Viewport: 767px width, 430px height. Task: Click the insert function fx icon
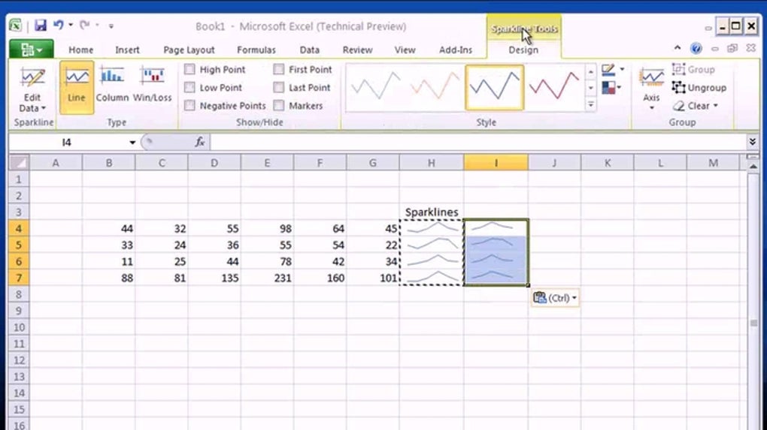(x=199, y=142)
